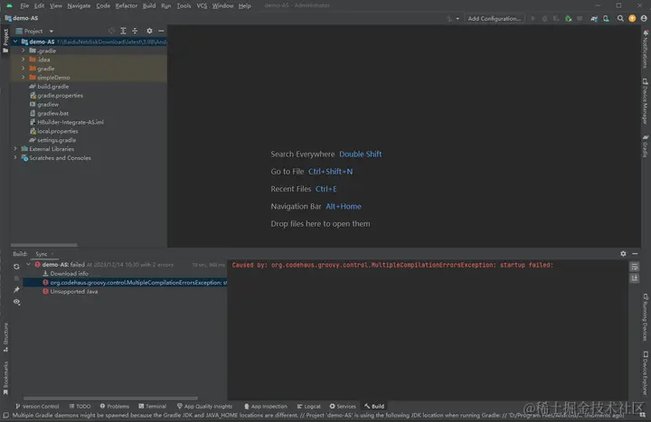
Task: Click Collapse All icon in Project panel
Action: [x=135, y=31]
